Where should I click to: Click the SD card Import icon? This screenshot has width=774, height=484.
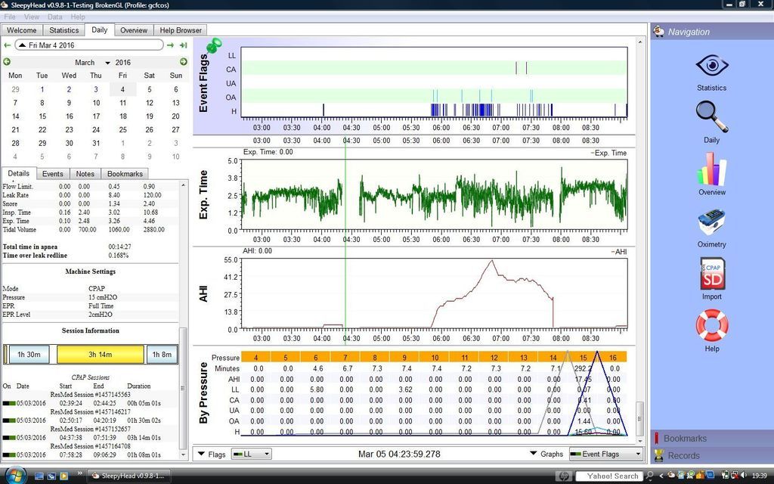click(x=712, y=274)
